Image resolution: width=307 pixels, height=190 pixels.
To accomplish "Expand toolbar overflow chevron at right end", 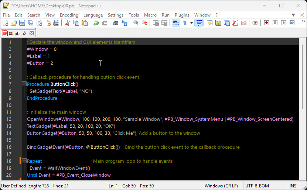I will (x=303, y=21).
